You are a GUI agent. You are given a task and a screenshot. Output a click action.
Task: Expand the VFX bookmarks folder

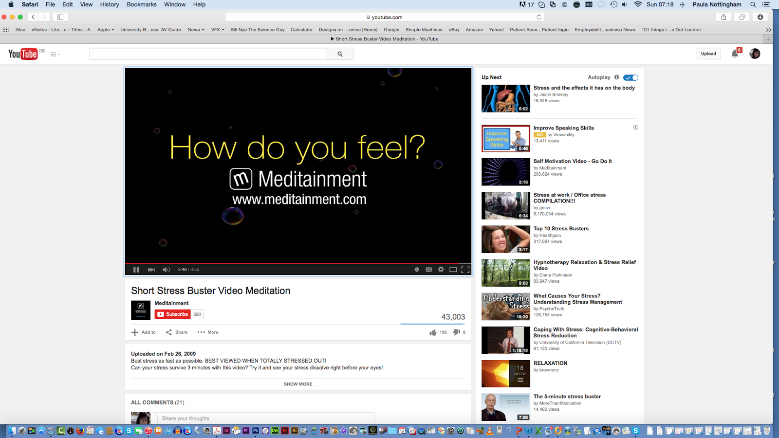(x=218, y=30)
